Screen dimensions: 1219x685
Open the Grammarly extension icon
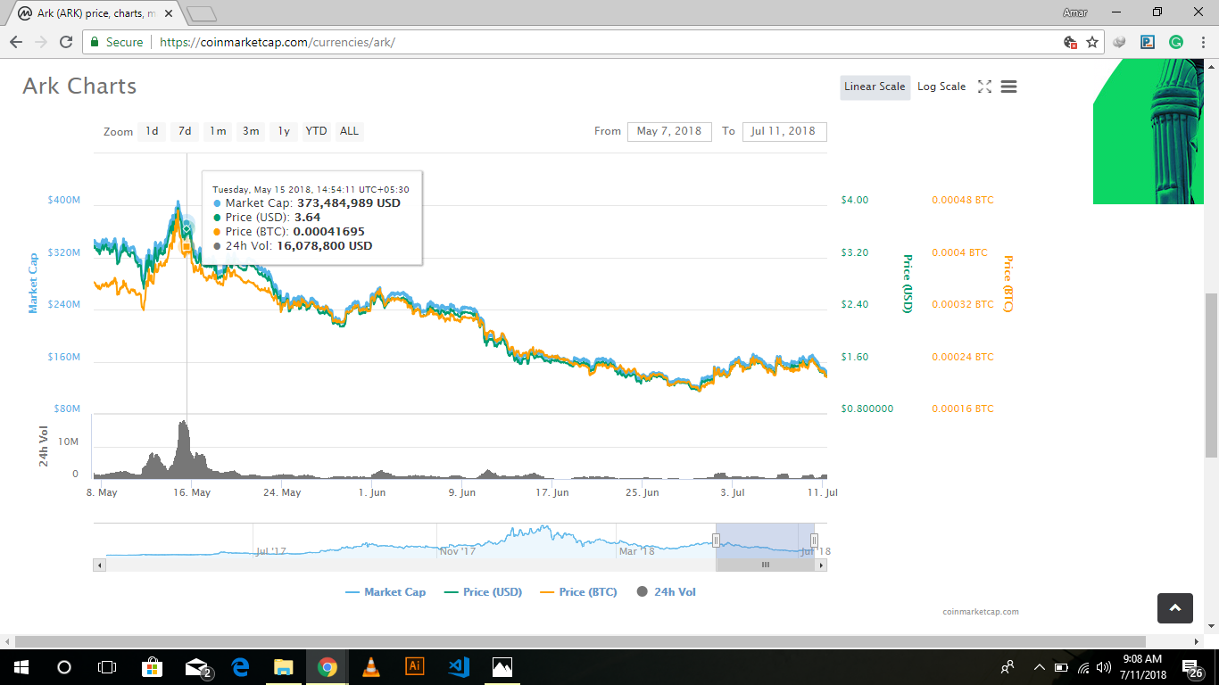[x=1176, y=42]
